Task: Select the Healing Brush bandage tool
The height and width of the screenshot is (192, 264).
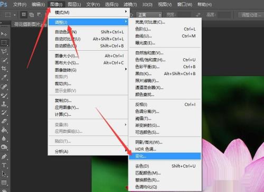Action: [x=4, y=87]
